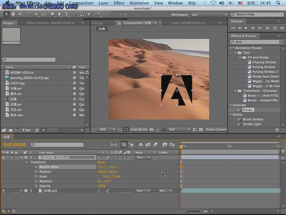Screen dimensions: 286x215
Task: Collapse the Generate effects category
Action: pos(231,105)
